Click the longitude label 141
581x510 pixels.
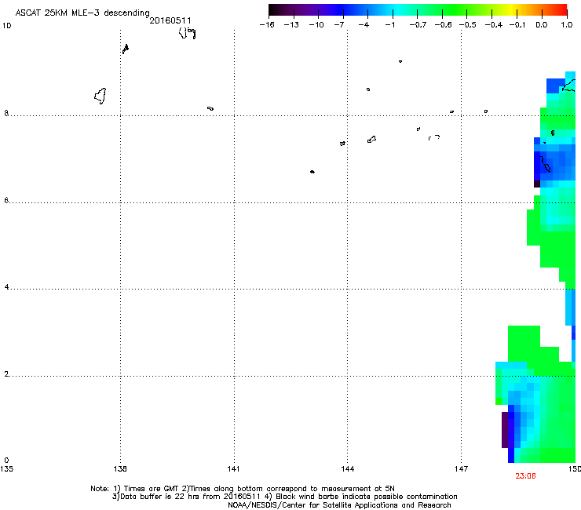coord(233,469)
